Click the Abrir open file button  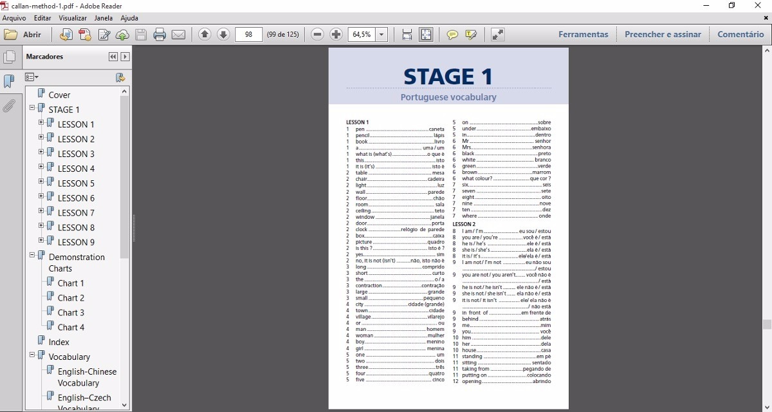[x=23, y=35]
